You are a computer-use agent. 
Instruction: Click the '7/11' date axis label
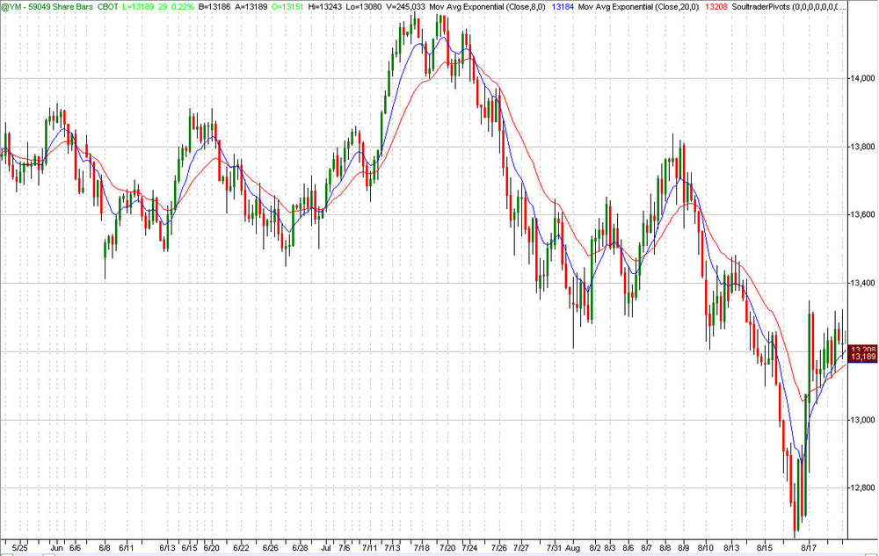[369, 547]
